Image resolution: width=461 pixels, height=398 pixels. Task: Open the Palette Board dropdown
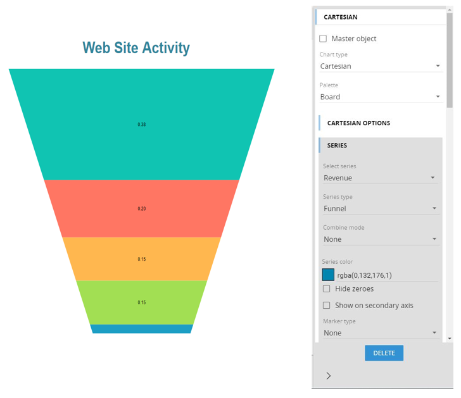(x=380, y=97)
